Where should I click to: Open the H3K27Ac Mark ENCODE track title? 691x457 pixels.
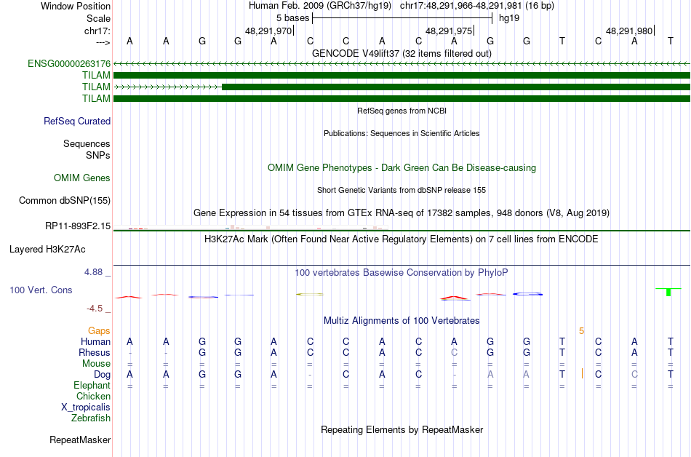(402, 239)
